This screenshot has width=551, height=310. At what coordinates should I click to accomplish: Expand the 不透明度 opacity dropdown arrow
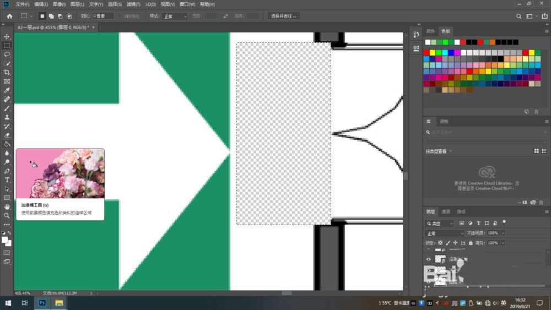pos(503,233)
